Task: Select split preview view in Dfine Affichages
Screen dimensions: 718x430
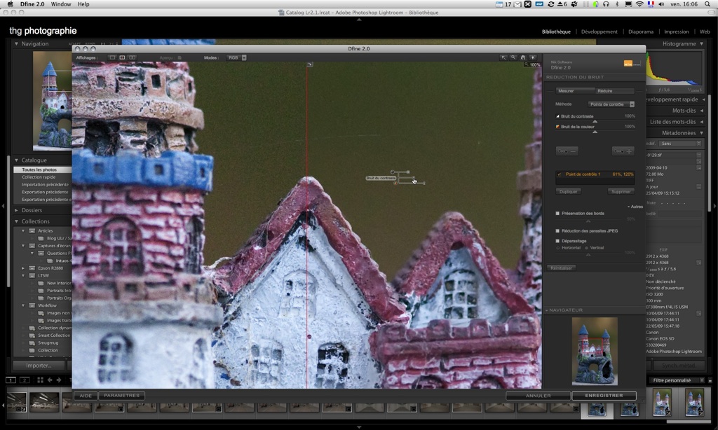Action: tap(122, 57)
